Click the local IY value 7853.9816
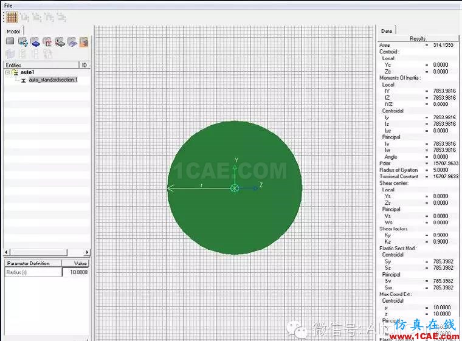This screenshot has height=341, width=462. click(x=444, y=91)
